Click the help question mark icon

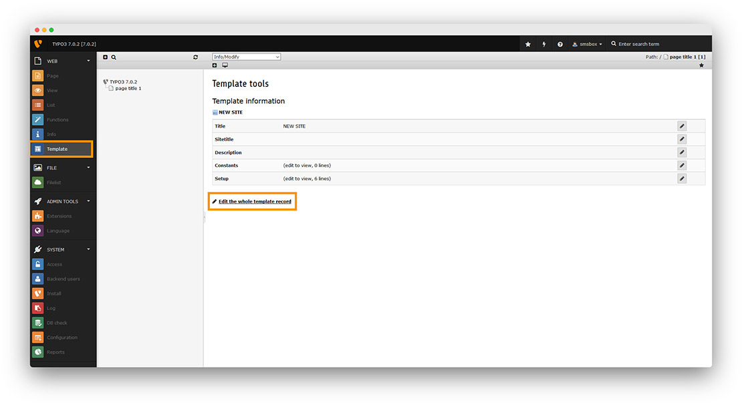point(560,43)
